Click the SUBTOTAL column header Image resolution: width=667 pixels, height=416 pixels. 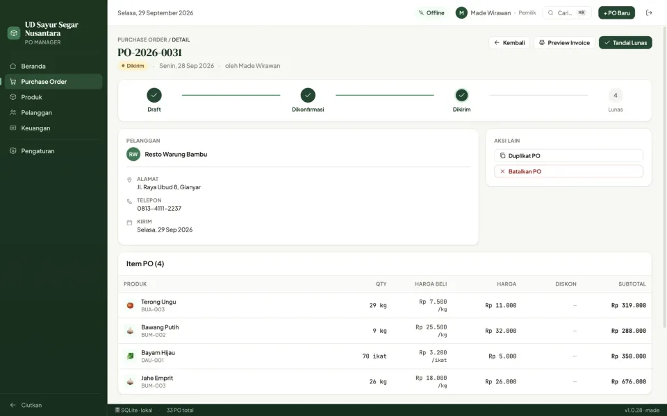click(632, 284)
